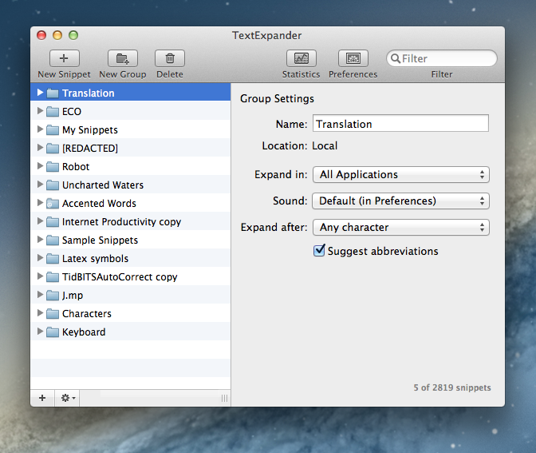The width and height of the screenshot is (536, 453).
Task: Expand the J.mp group triangle
Action: [40, 295]
